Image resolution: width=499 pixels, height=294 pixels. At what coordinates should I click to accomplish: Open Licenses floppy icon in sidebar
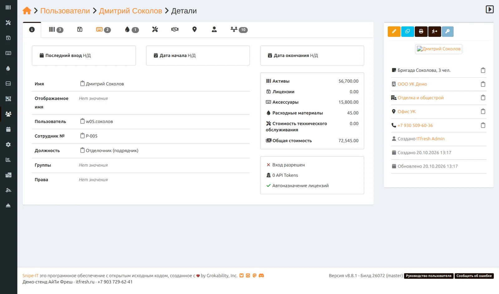(x=8, y=38)
